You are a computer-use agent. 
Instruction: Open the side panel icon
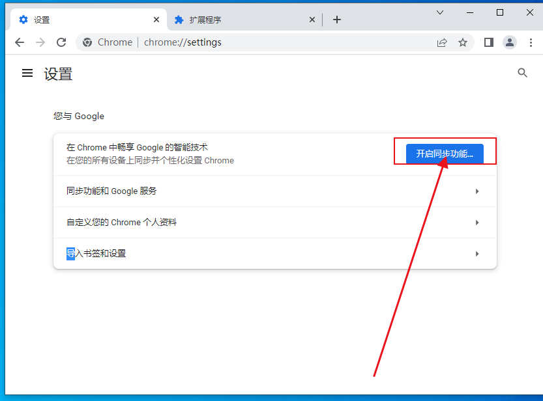pyautogui.click(x=489, y=42)
